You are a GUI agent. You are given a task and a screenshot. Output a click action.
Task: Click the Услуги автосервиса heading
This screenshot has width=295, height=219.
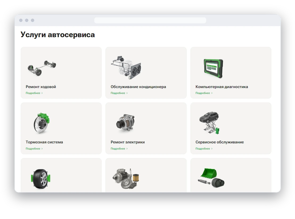tap(58, 35)
